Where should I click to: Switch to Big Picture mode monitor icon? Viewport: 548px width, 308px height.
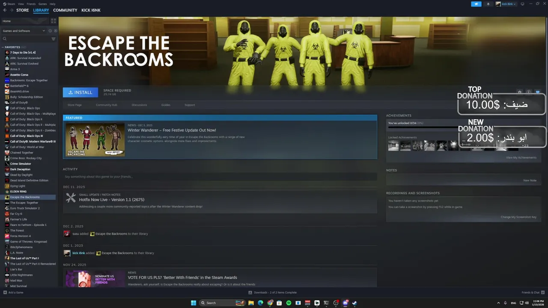point(522,4)
